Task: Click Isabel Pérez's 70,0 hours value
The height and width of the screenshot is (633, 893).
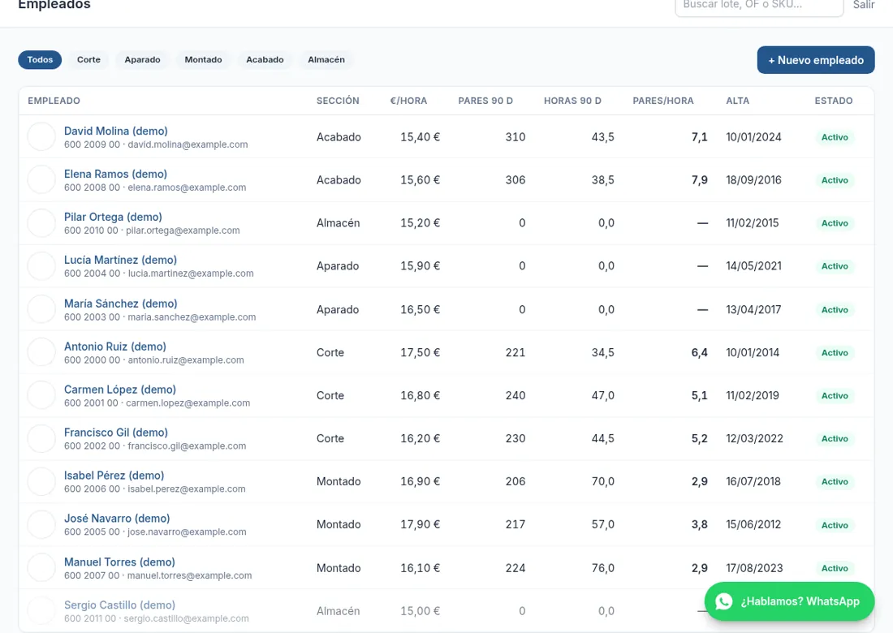Action: pos(602,481)
